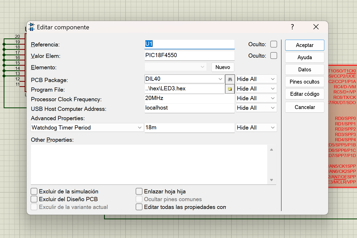The image size is (357, 238).
Task: Open the folder browse icon for Program File
Action: (230, 89)
